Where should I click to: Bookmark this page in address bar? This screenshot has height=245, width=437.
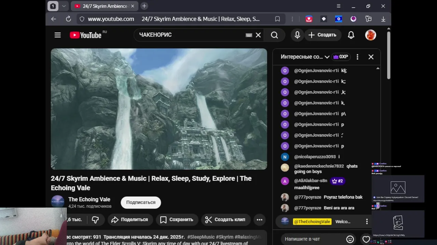(x=278, y=19)
